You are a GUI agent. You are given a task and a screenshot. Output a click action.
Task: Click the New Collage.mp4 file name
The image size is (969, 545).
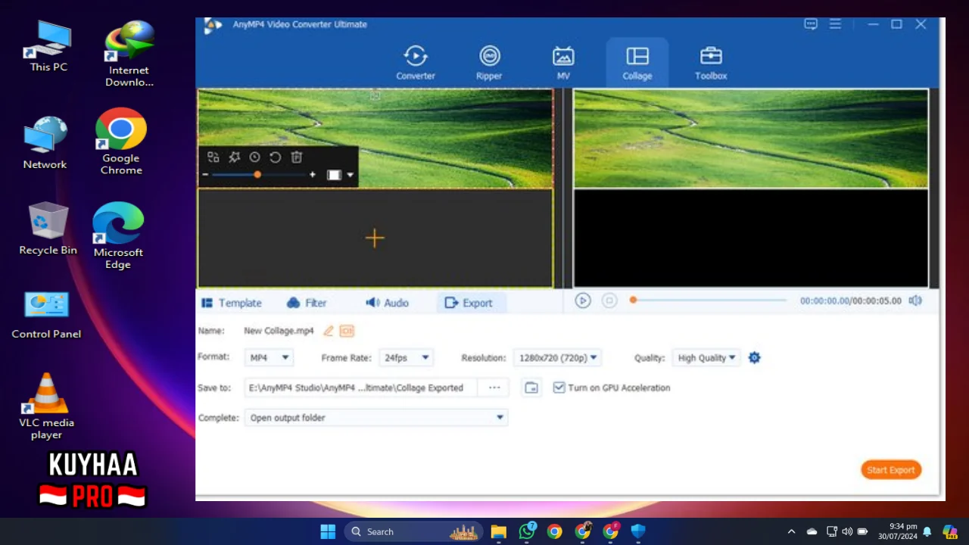click(279, 331)
